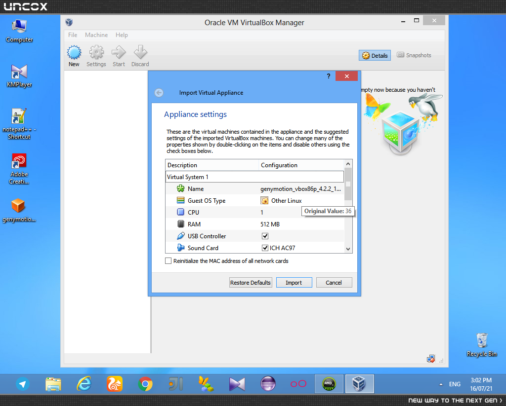Open the File menu

click(73, 35)
